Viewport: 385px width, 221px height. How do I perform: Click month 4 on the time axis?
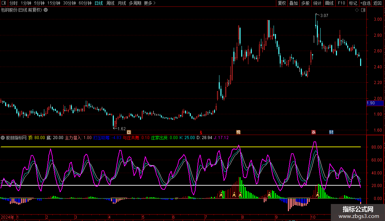[109, 217]
